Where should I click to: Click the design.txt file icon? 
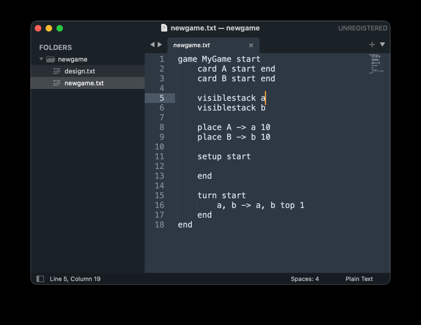pyautogui.click(x=57, y=71)
